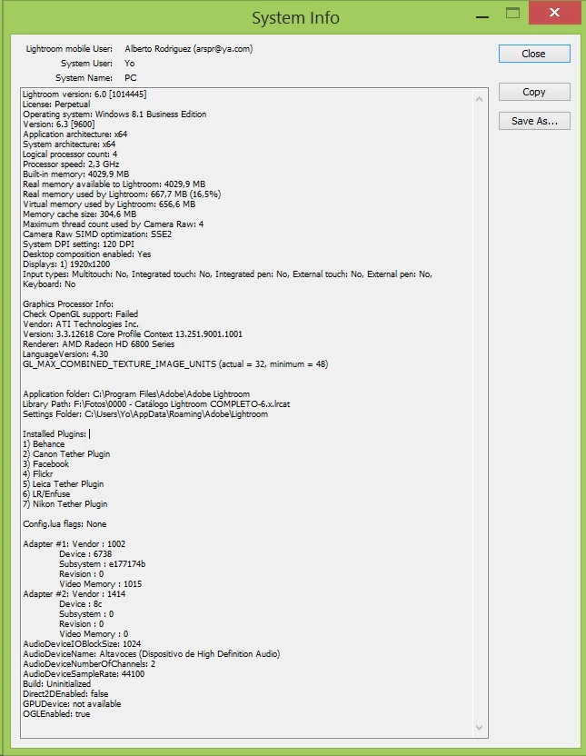Image resolution: width=586 pixels, height=756 pixels.
Task: Click the red X window close button
Action: tap(555, 13)
